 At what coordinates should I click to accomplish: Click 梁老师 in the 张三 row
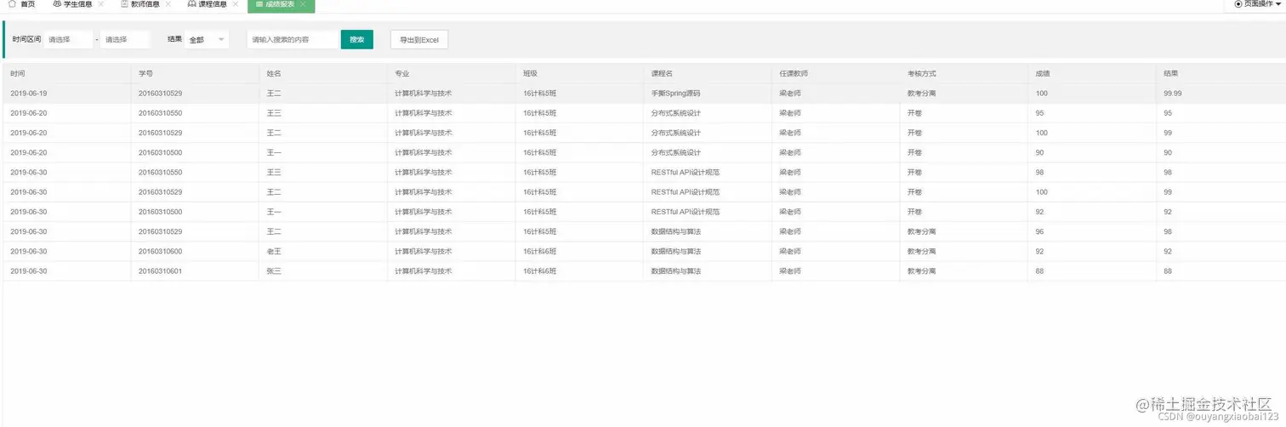coord(790,271)
